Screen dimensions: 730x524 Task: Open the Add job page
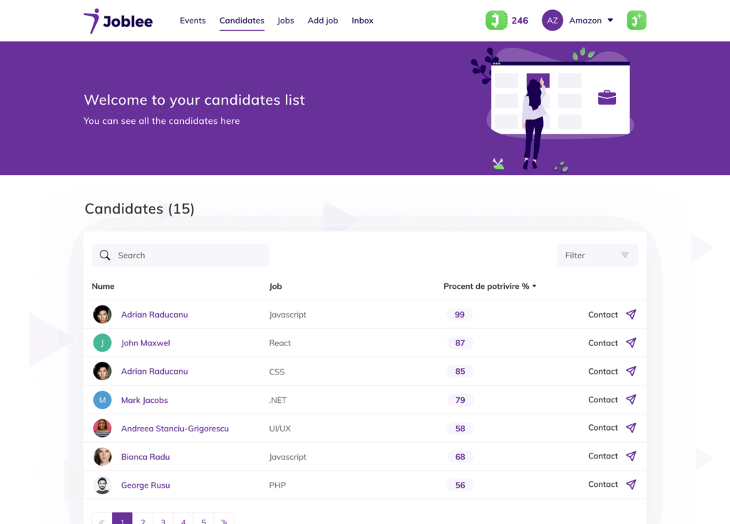(323, 21)
